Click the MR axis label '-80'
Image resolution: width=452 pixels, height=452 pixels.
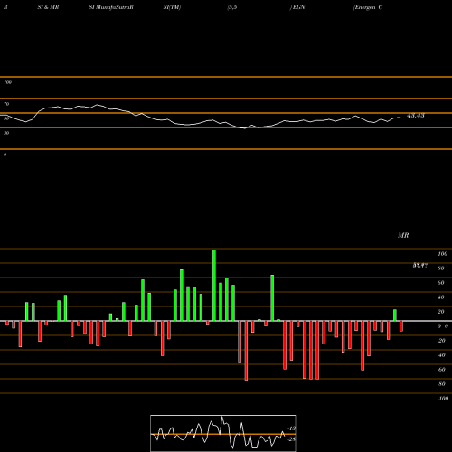(x=441, y=384)
